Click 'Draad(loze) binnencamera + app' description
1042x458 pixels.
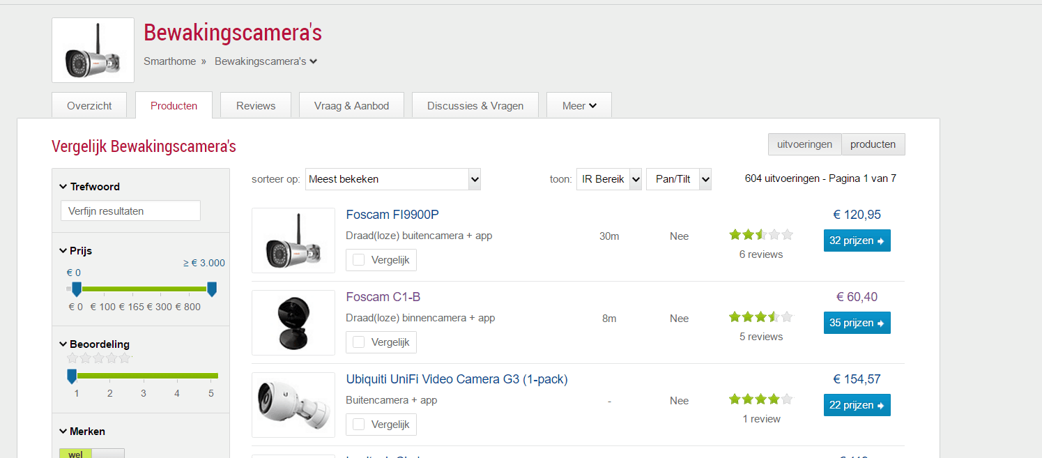(x=420, y=318)
